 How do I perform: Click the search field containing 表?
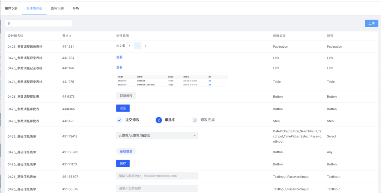coord(38,23)
